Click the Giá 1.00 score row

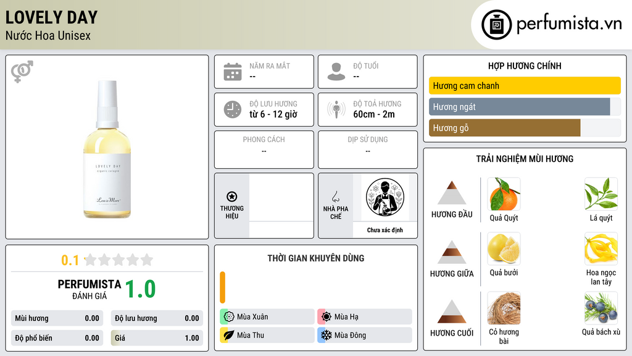[x=157, y=338]
